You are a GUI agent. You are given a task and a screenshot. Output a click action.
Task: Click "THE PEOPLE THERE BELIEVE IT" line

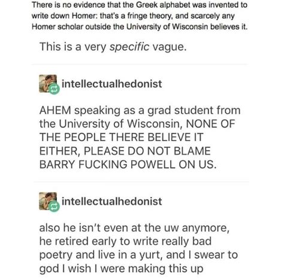click(121, 138)
